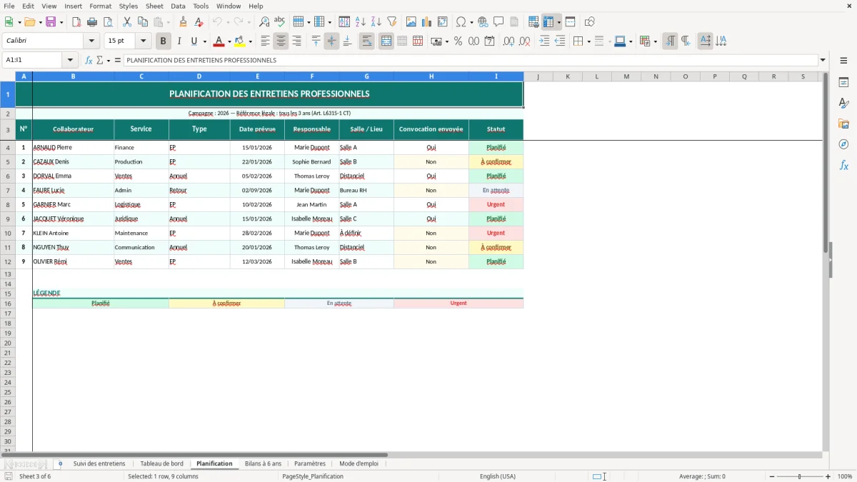Viewport: 857px width, 482px height.
Task: Open the Font Name dropdown arrow
Action: [x=91, y=41]
